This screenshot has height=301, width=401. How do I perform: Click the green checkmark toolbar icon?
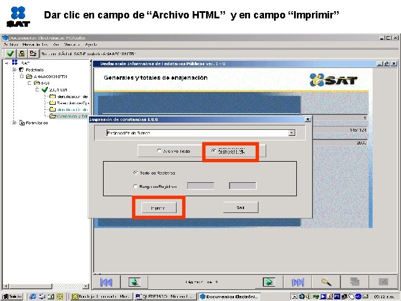(x=10, y=54)
